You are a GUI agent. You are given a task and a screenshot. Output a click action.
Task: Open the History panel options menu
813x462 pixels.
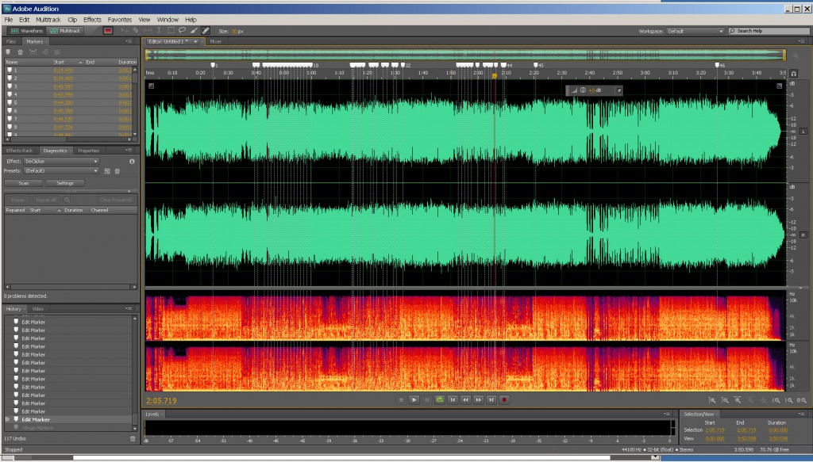pos(129,308)
